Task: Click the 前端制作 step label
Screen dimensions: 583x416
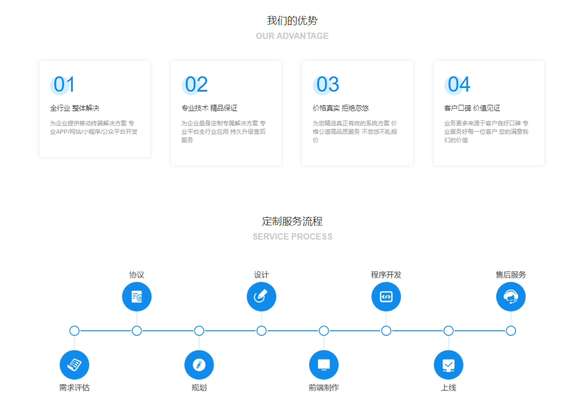Action: point(324,388)
